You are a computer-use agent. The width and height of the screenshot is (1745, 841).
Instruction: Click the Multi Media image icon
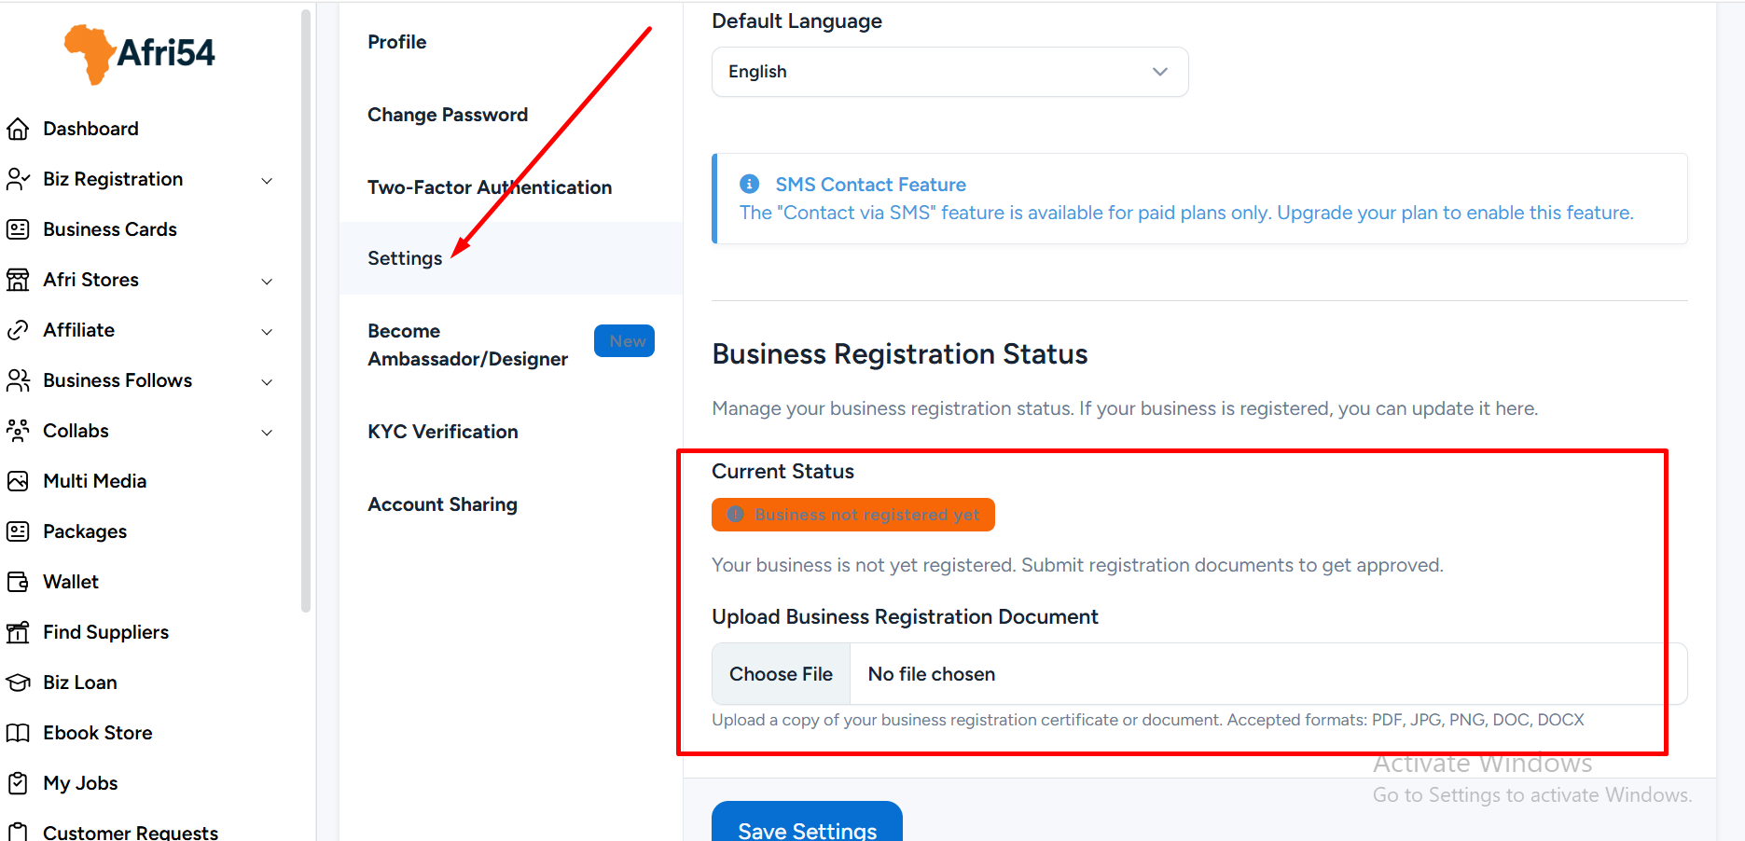[x=18, y=481]
